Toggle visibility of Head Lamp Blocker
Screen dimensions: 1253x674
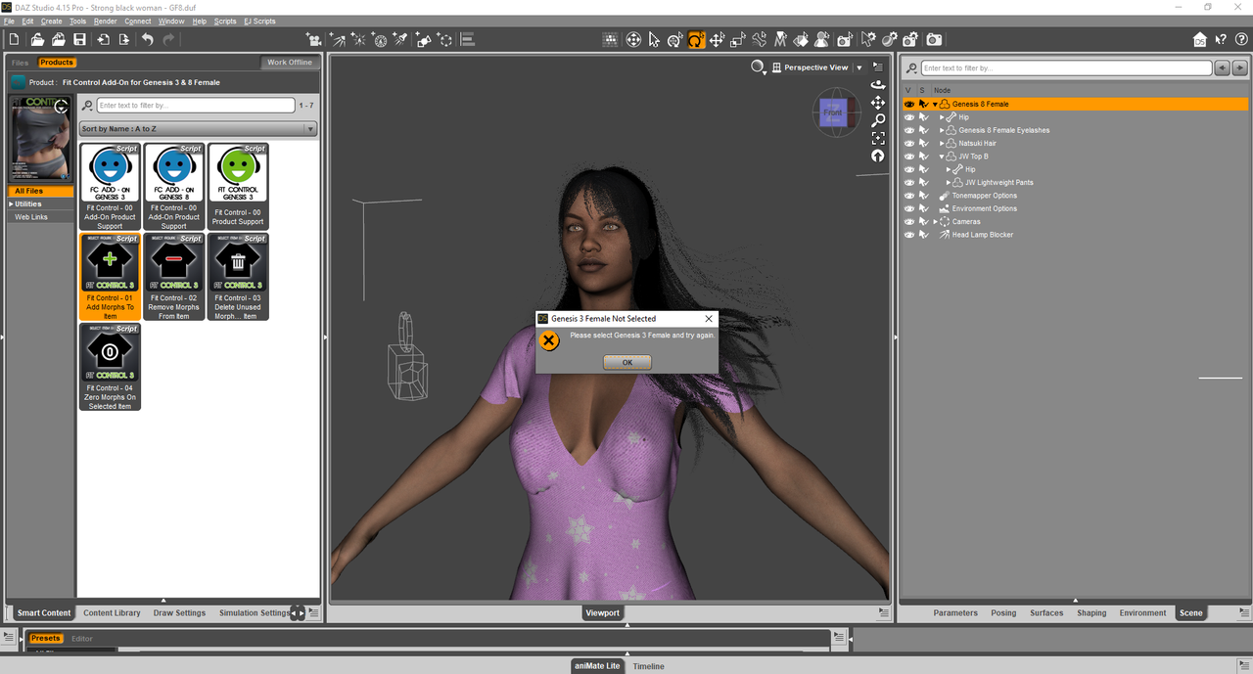(908, 235)
